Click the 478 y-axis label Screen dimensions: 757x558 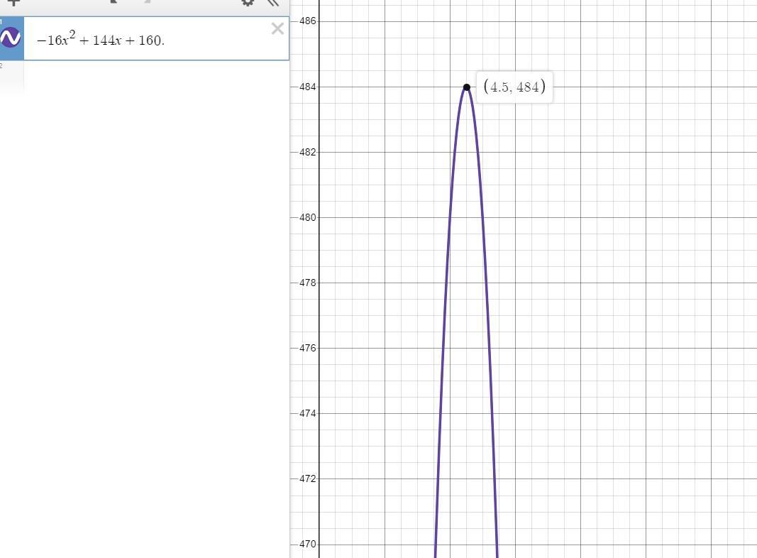[x=307, y=283]
